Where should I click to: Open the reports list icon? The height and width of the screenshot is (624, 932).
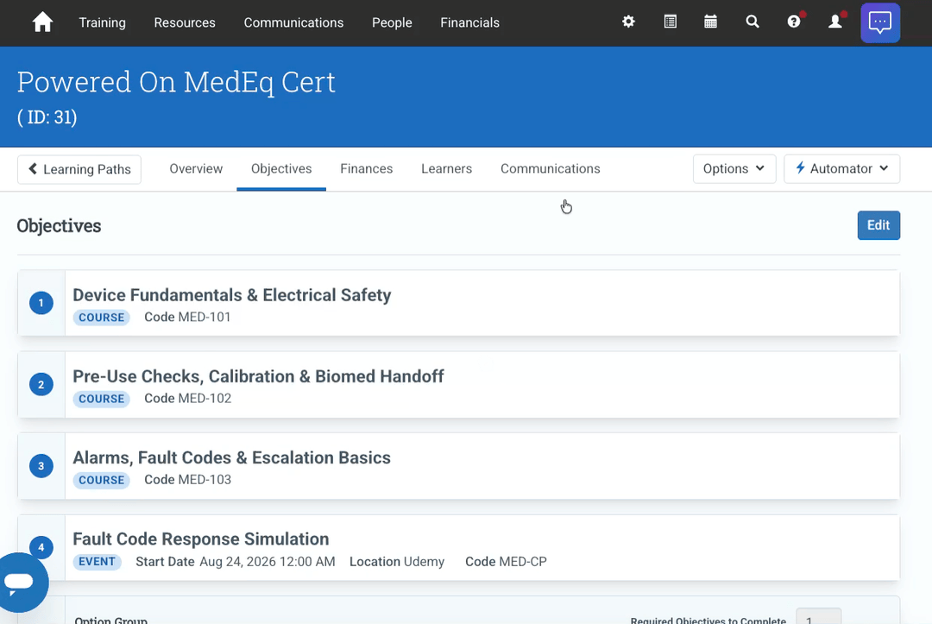pos(670,22)
